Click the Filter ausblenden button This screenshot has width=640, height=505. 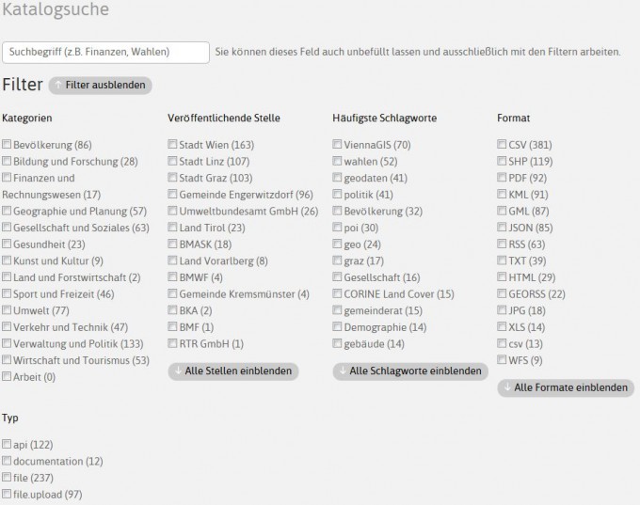coord(101,86)
